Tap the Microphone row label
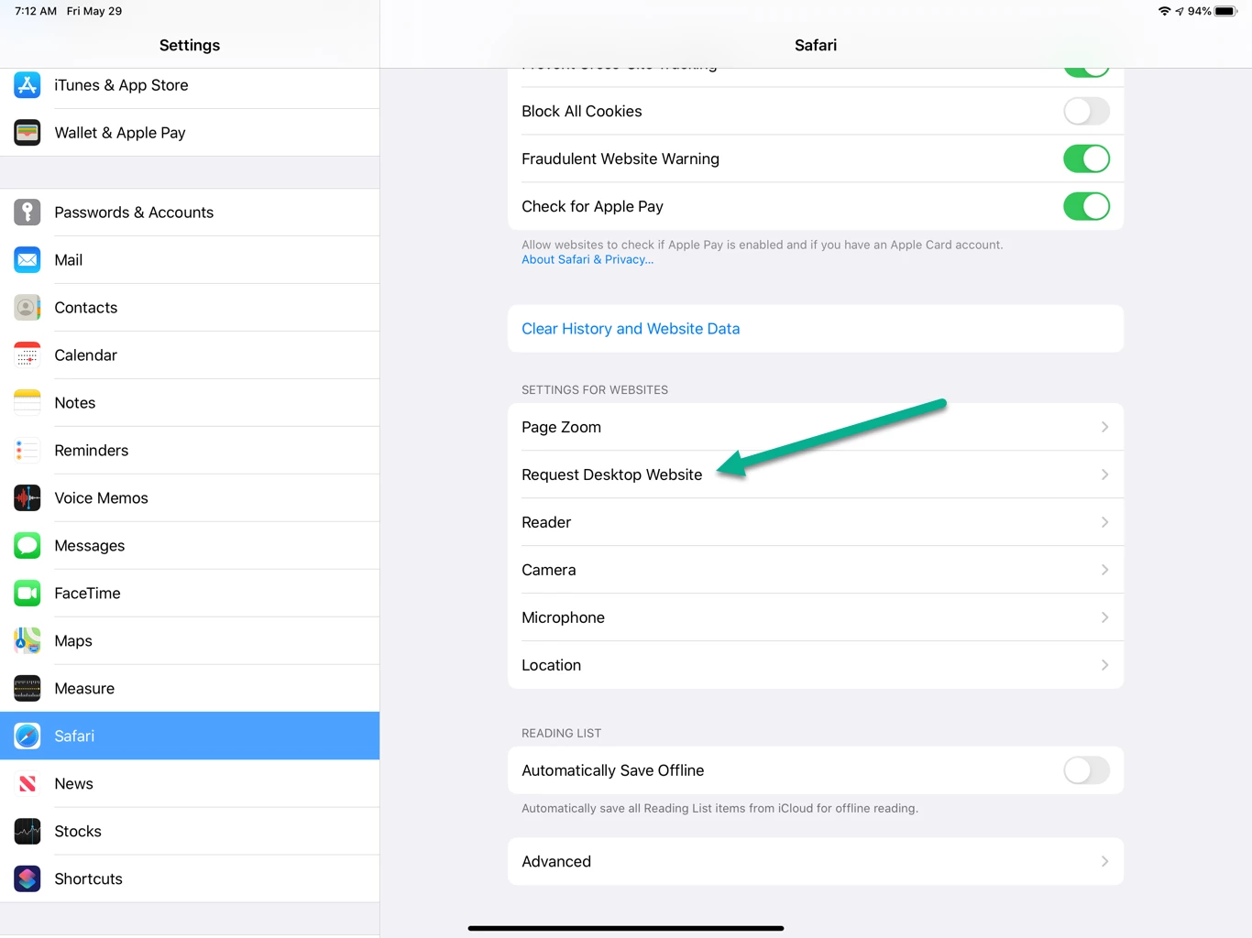 point(563,617)
